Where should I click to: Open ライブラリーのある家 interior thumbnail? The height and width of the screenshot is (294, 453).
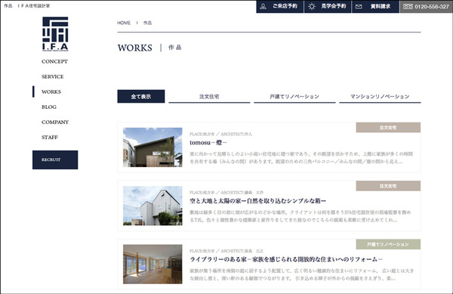click(x=153, y=264)
